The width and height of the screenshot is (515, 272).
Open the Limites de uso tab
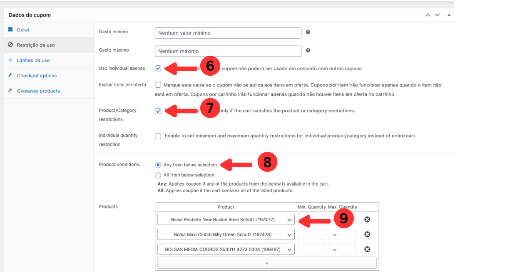(33, 60)
